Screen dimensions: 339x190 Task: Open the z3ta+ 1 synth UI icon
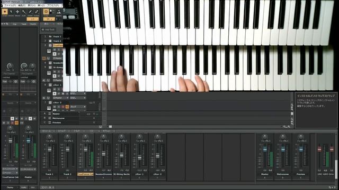tap(49, 90)
